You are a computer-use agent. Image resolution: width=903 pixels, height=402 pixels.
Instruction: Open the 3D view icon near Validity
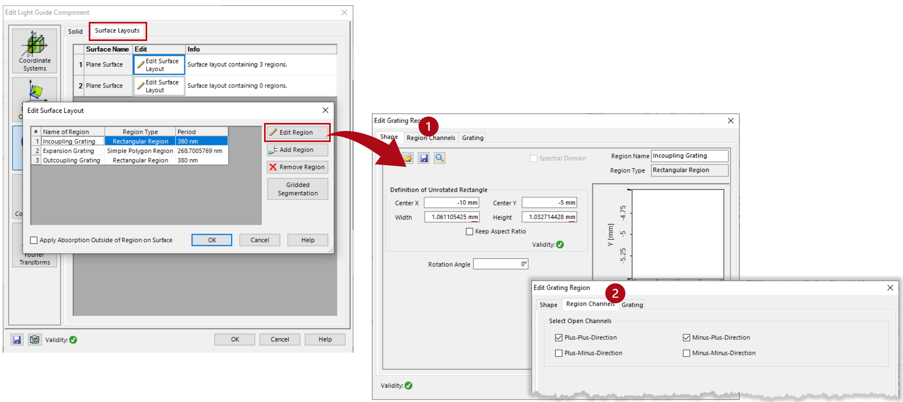pyautogui.click(x=34, y=339)
